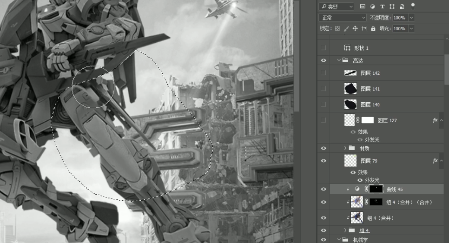The height and width of the screenshot is (243, 449).
Task: Show the 形状 1 layer
Action: (x=324, y=48)
